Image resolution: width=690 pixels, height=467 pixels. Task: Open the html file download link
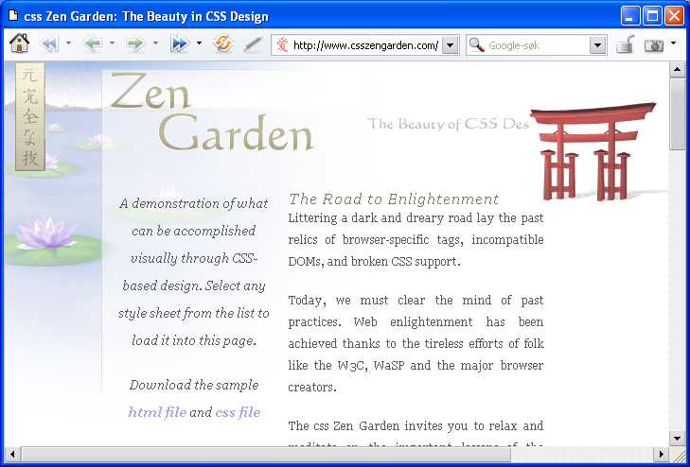pos(157,412)
